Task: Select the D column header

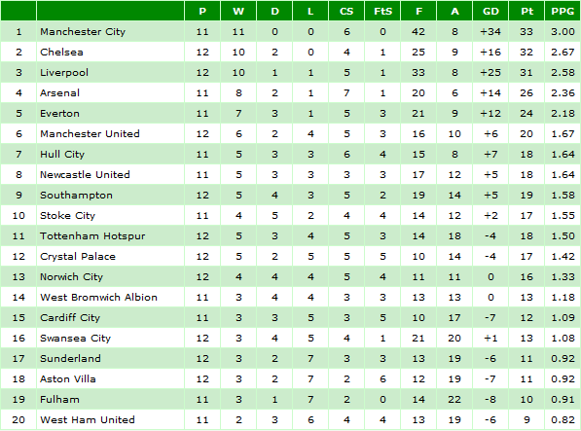Action: (274, 11)
